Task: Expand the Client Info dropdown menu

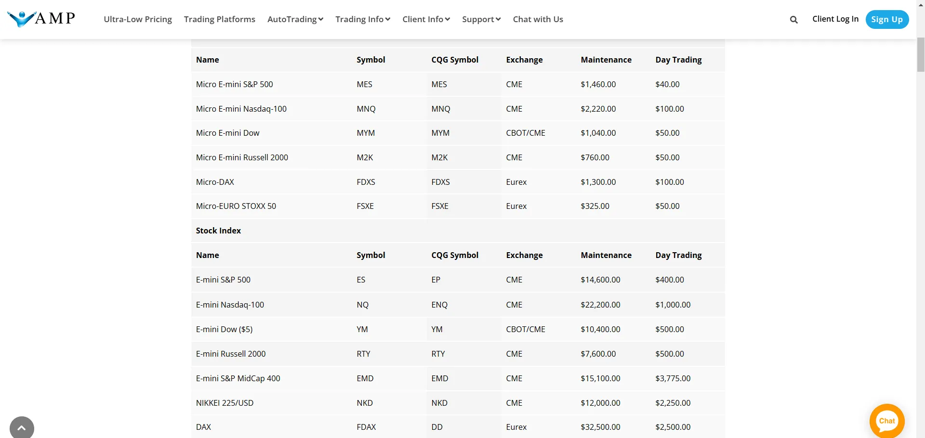Action: tap(426, 19)
